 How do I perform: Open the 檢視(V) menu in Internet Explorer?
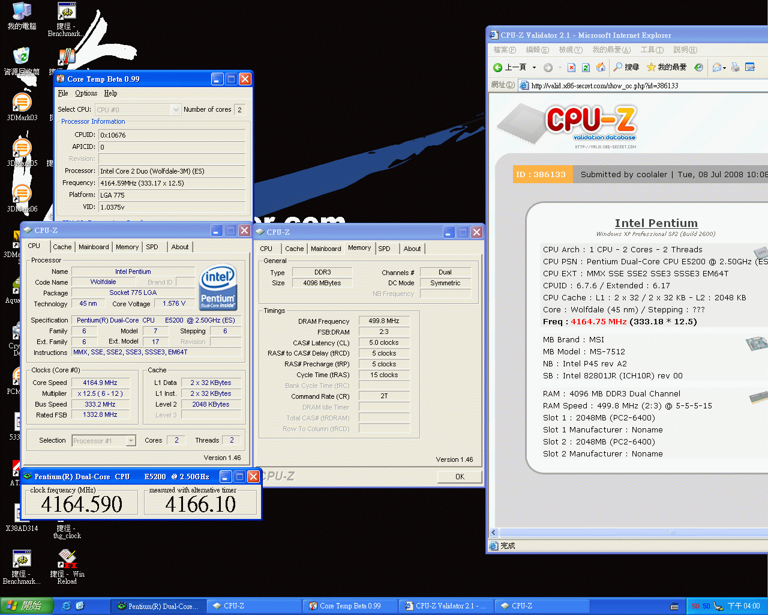(x=571, y=50)
